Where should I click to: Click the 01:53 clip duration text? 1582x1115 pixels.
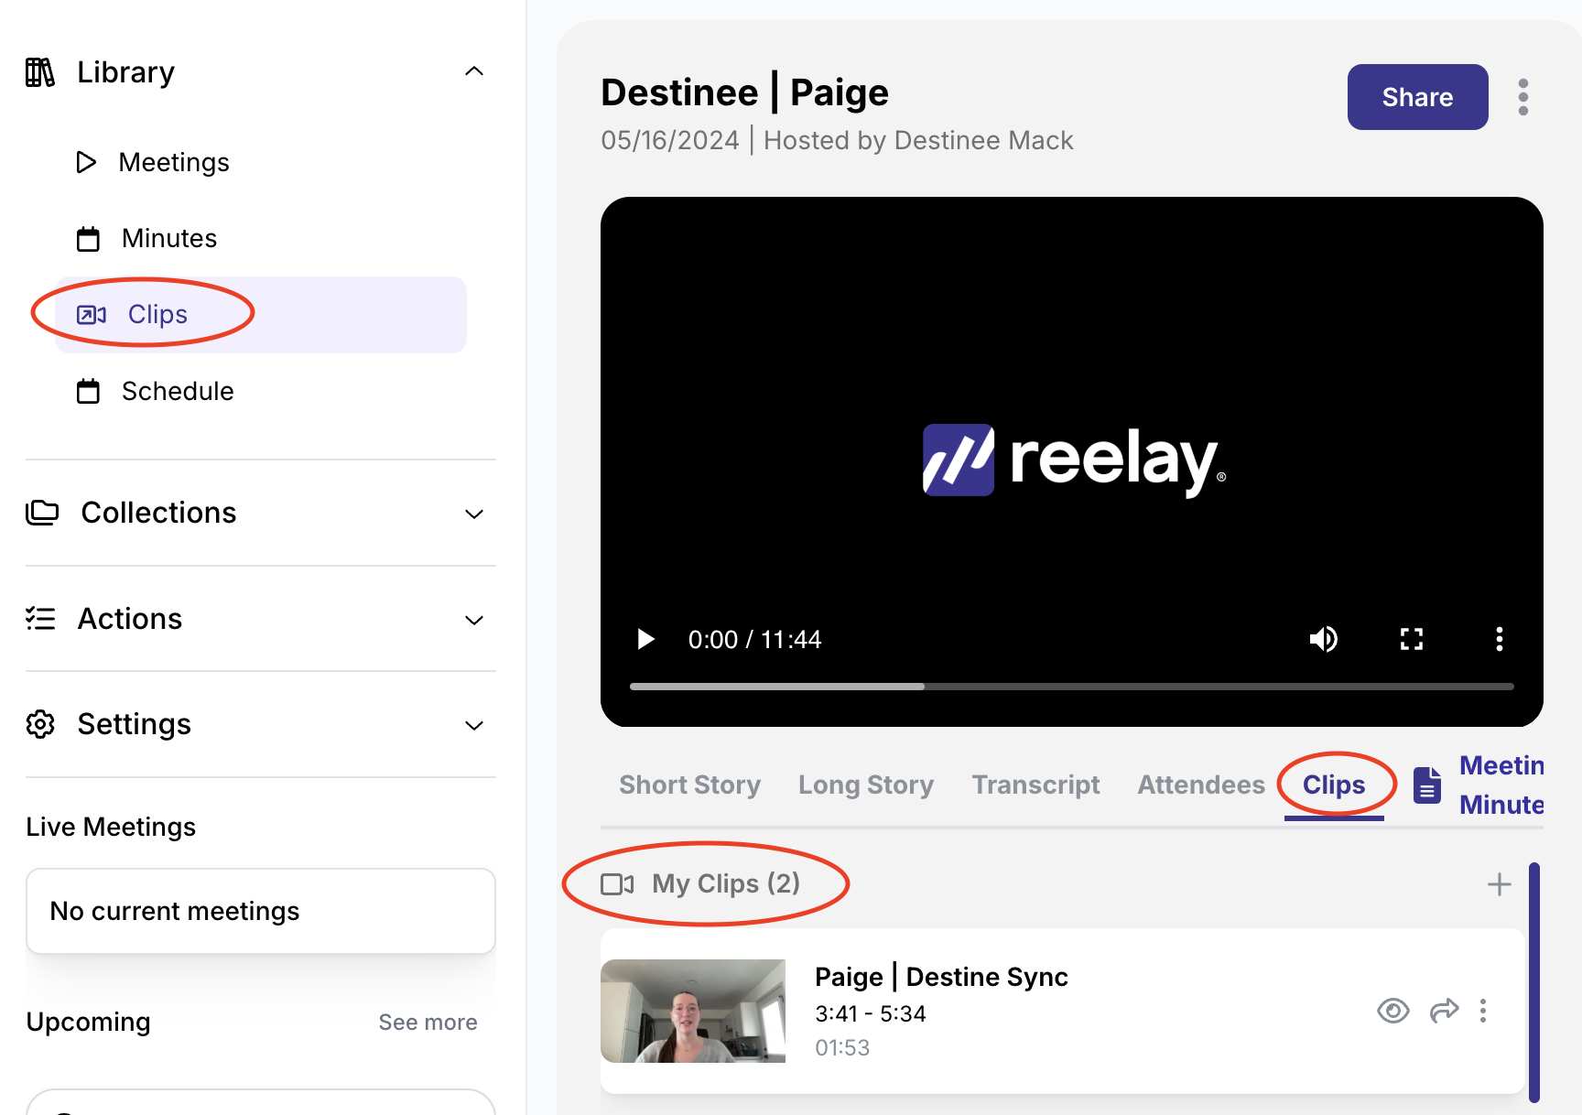842,1047
